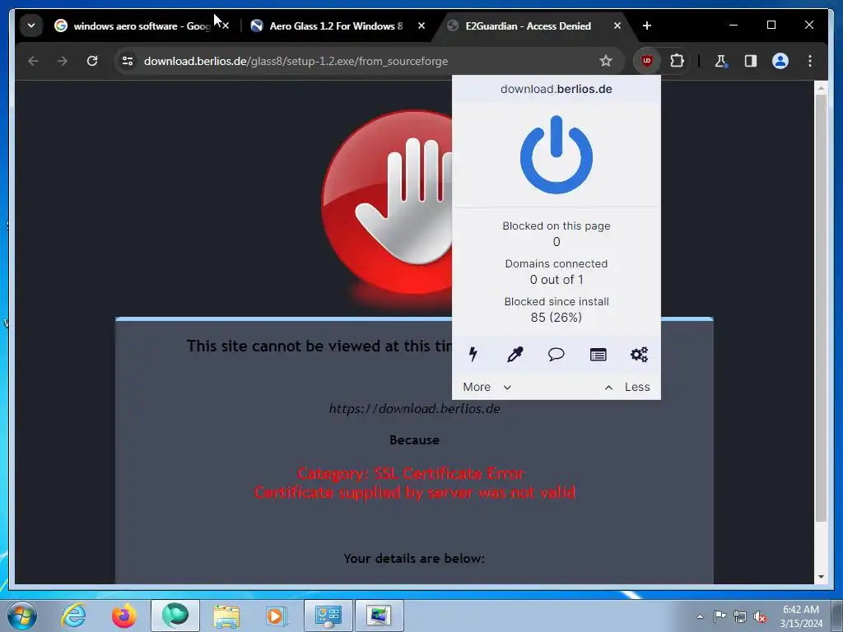843x632 pixels.
Task: Open Windows Explorer folder icon in taskbar
Action: pos(226,616)
